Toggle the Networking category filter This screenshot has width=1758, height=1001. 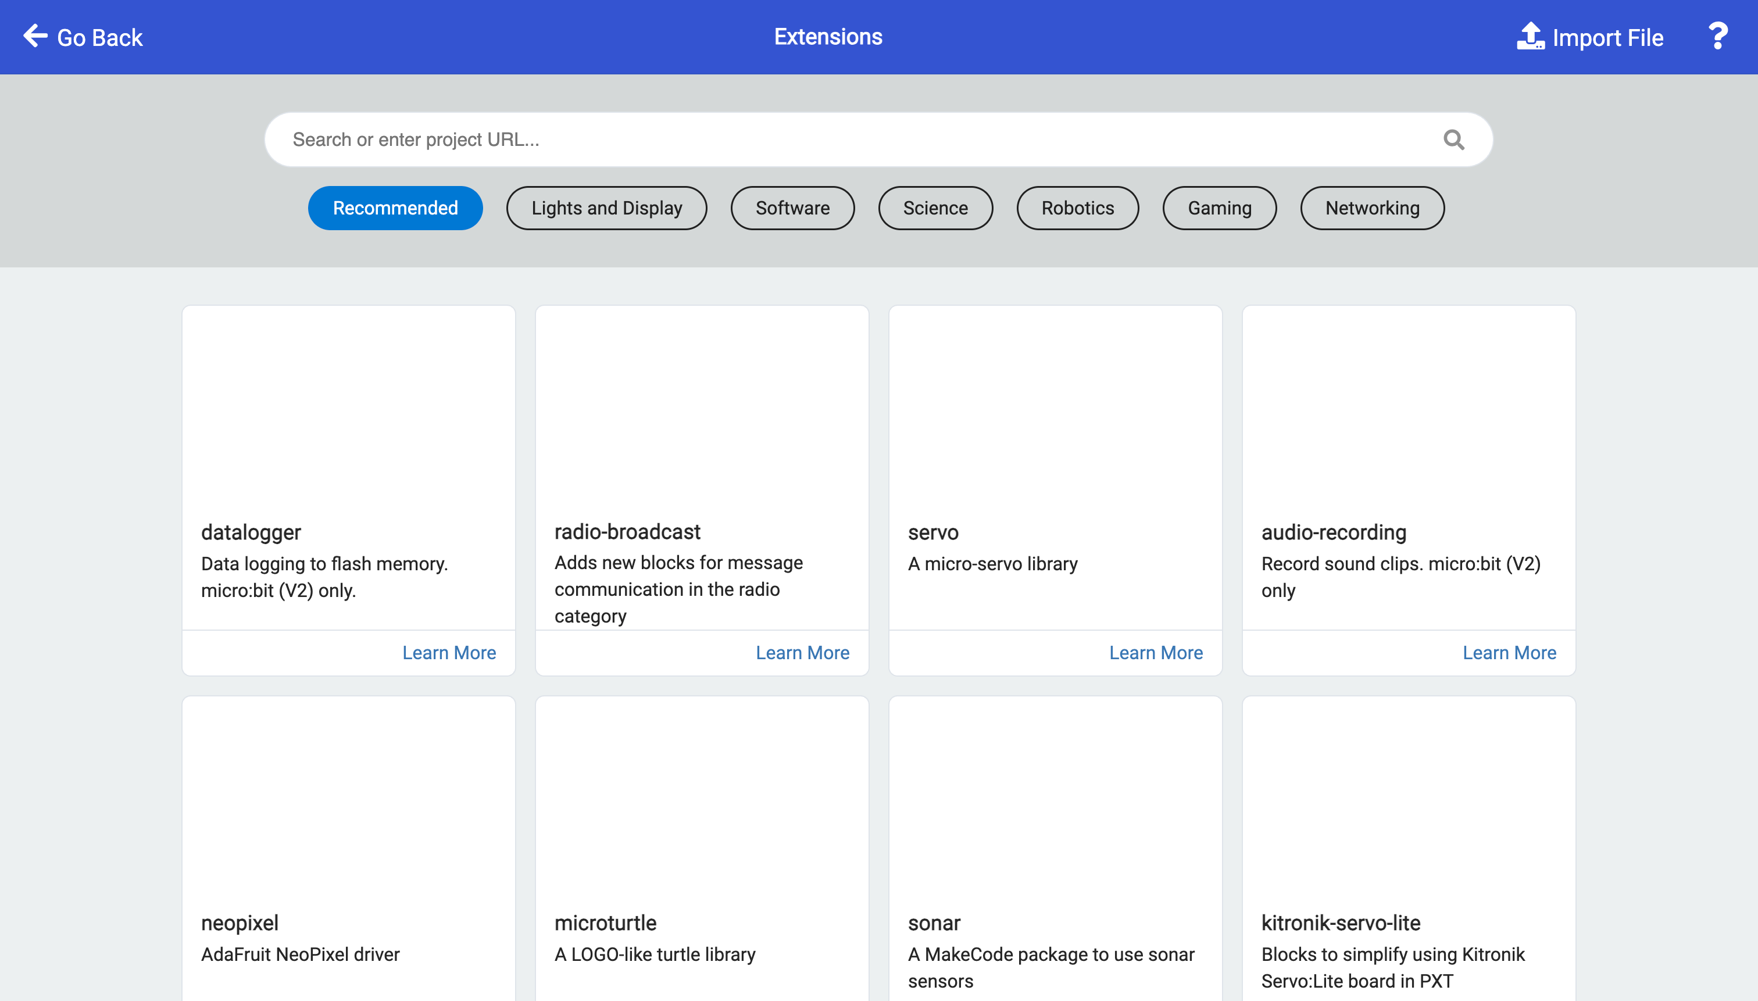click(1373, 208)
